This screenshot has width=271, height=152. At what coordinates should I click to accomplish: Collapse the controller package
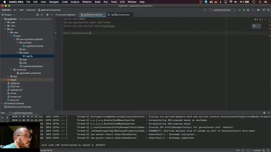17,43
